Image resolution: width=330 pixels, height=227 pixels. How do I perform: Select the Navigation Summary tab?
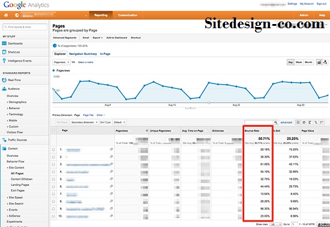pyautogui.click(x=83, y=54)
